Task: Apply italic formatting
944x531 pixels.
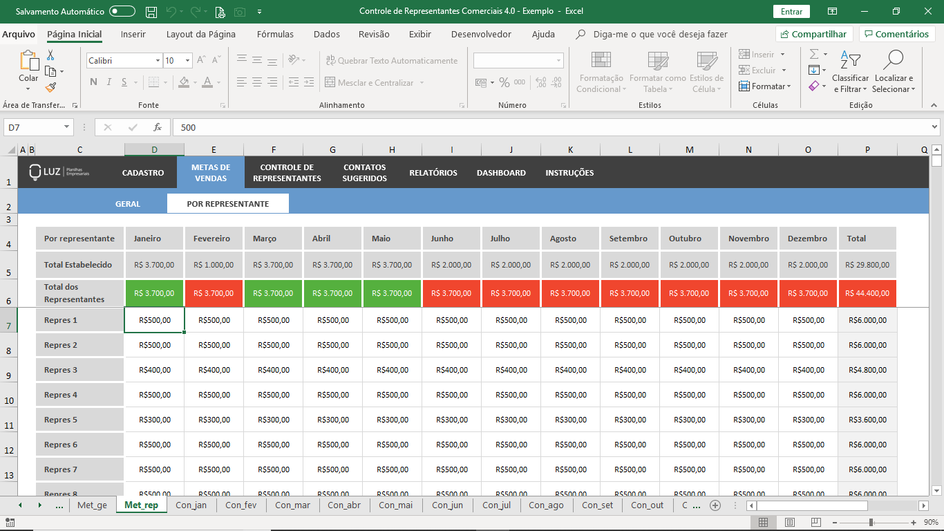Action: pyautogui.click(x=110, y=82)
